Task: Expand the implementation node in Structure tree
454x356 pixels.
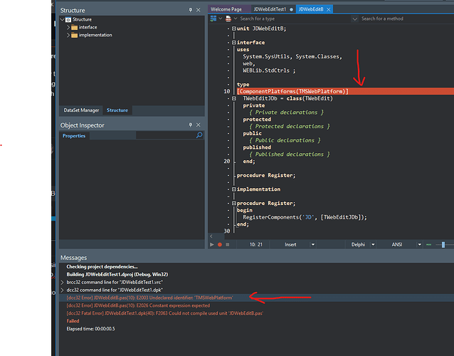Action: [68, 35]
